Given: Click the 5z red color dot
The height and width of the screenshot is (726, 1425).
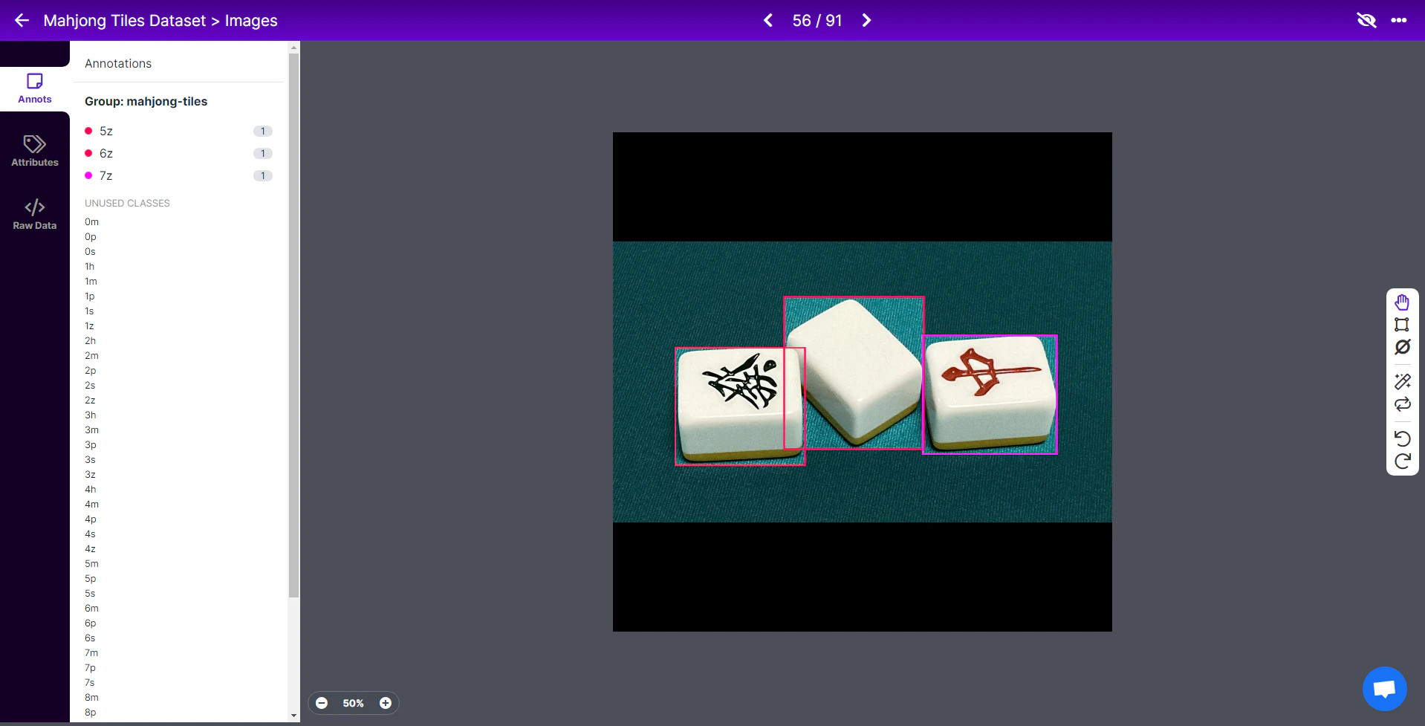Looking at the screenshot, I should (x=88, y=131).
